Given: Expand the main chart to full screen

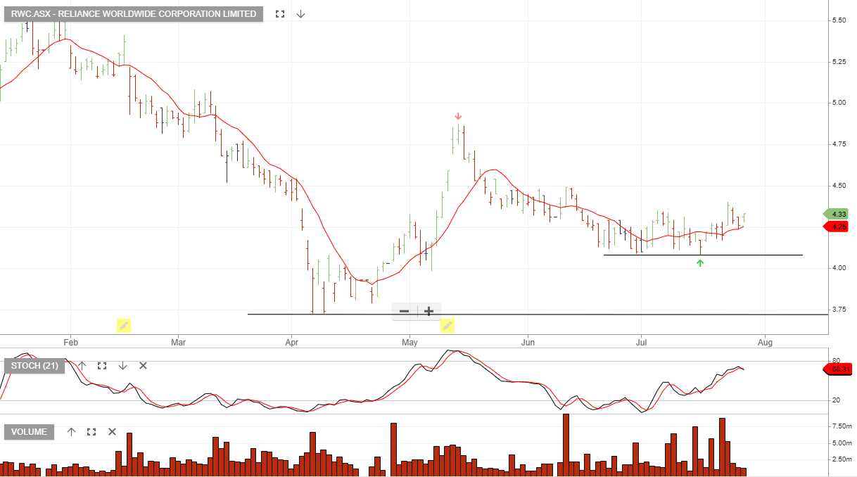Looking at the screenshot, I should point(279,13).
